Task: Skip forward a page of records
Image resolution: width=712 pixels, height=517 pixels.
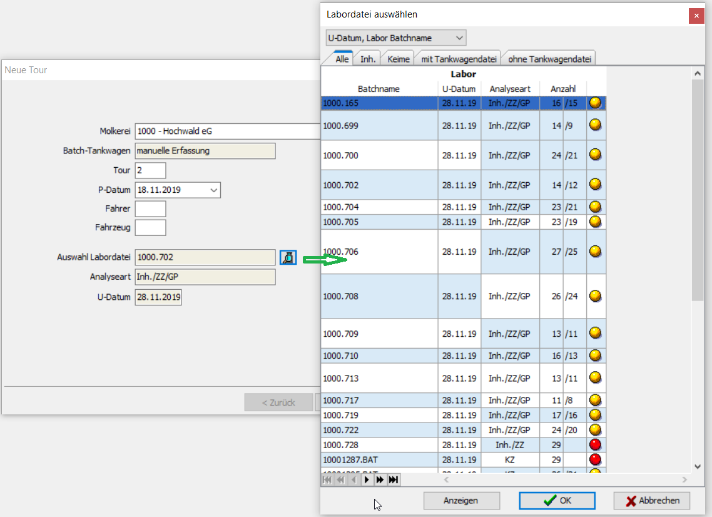Action: 380,480
